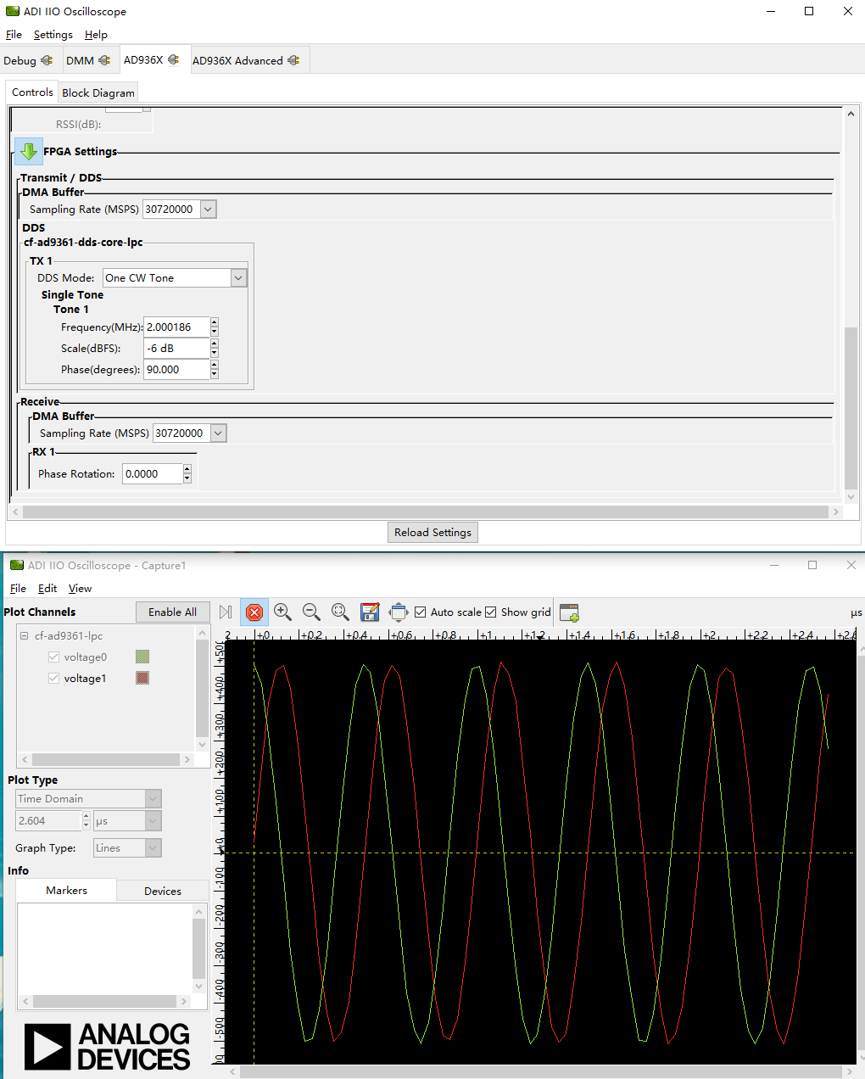
Task: Click the Capture1 window title bar app icon
Action: click(17, 565)
